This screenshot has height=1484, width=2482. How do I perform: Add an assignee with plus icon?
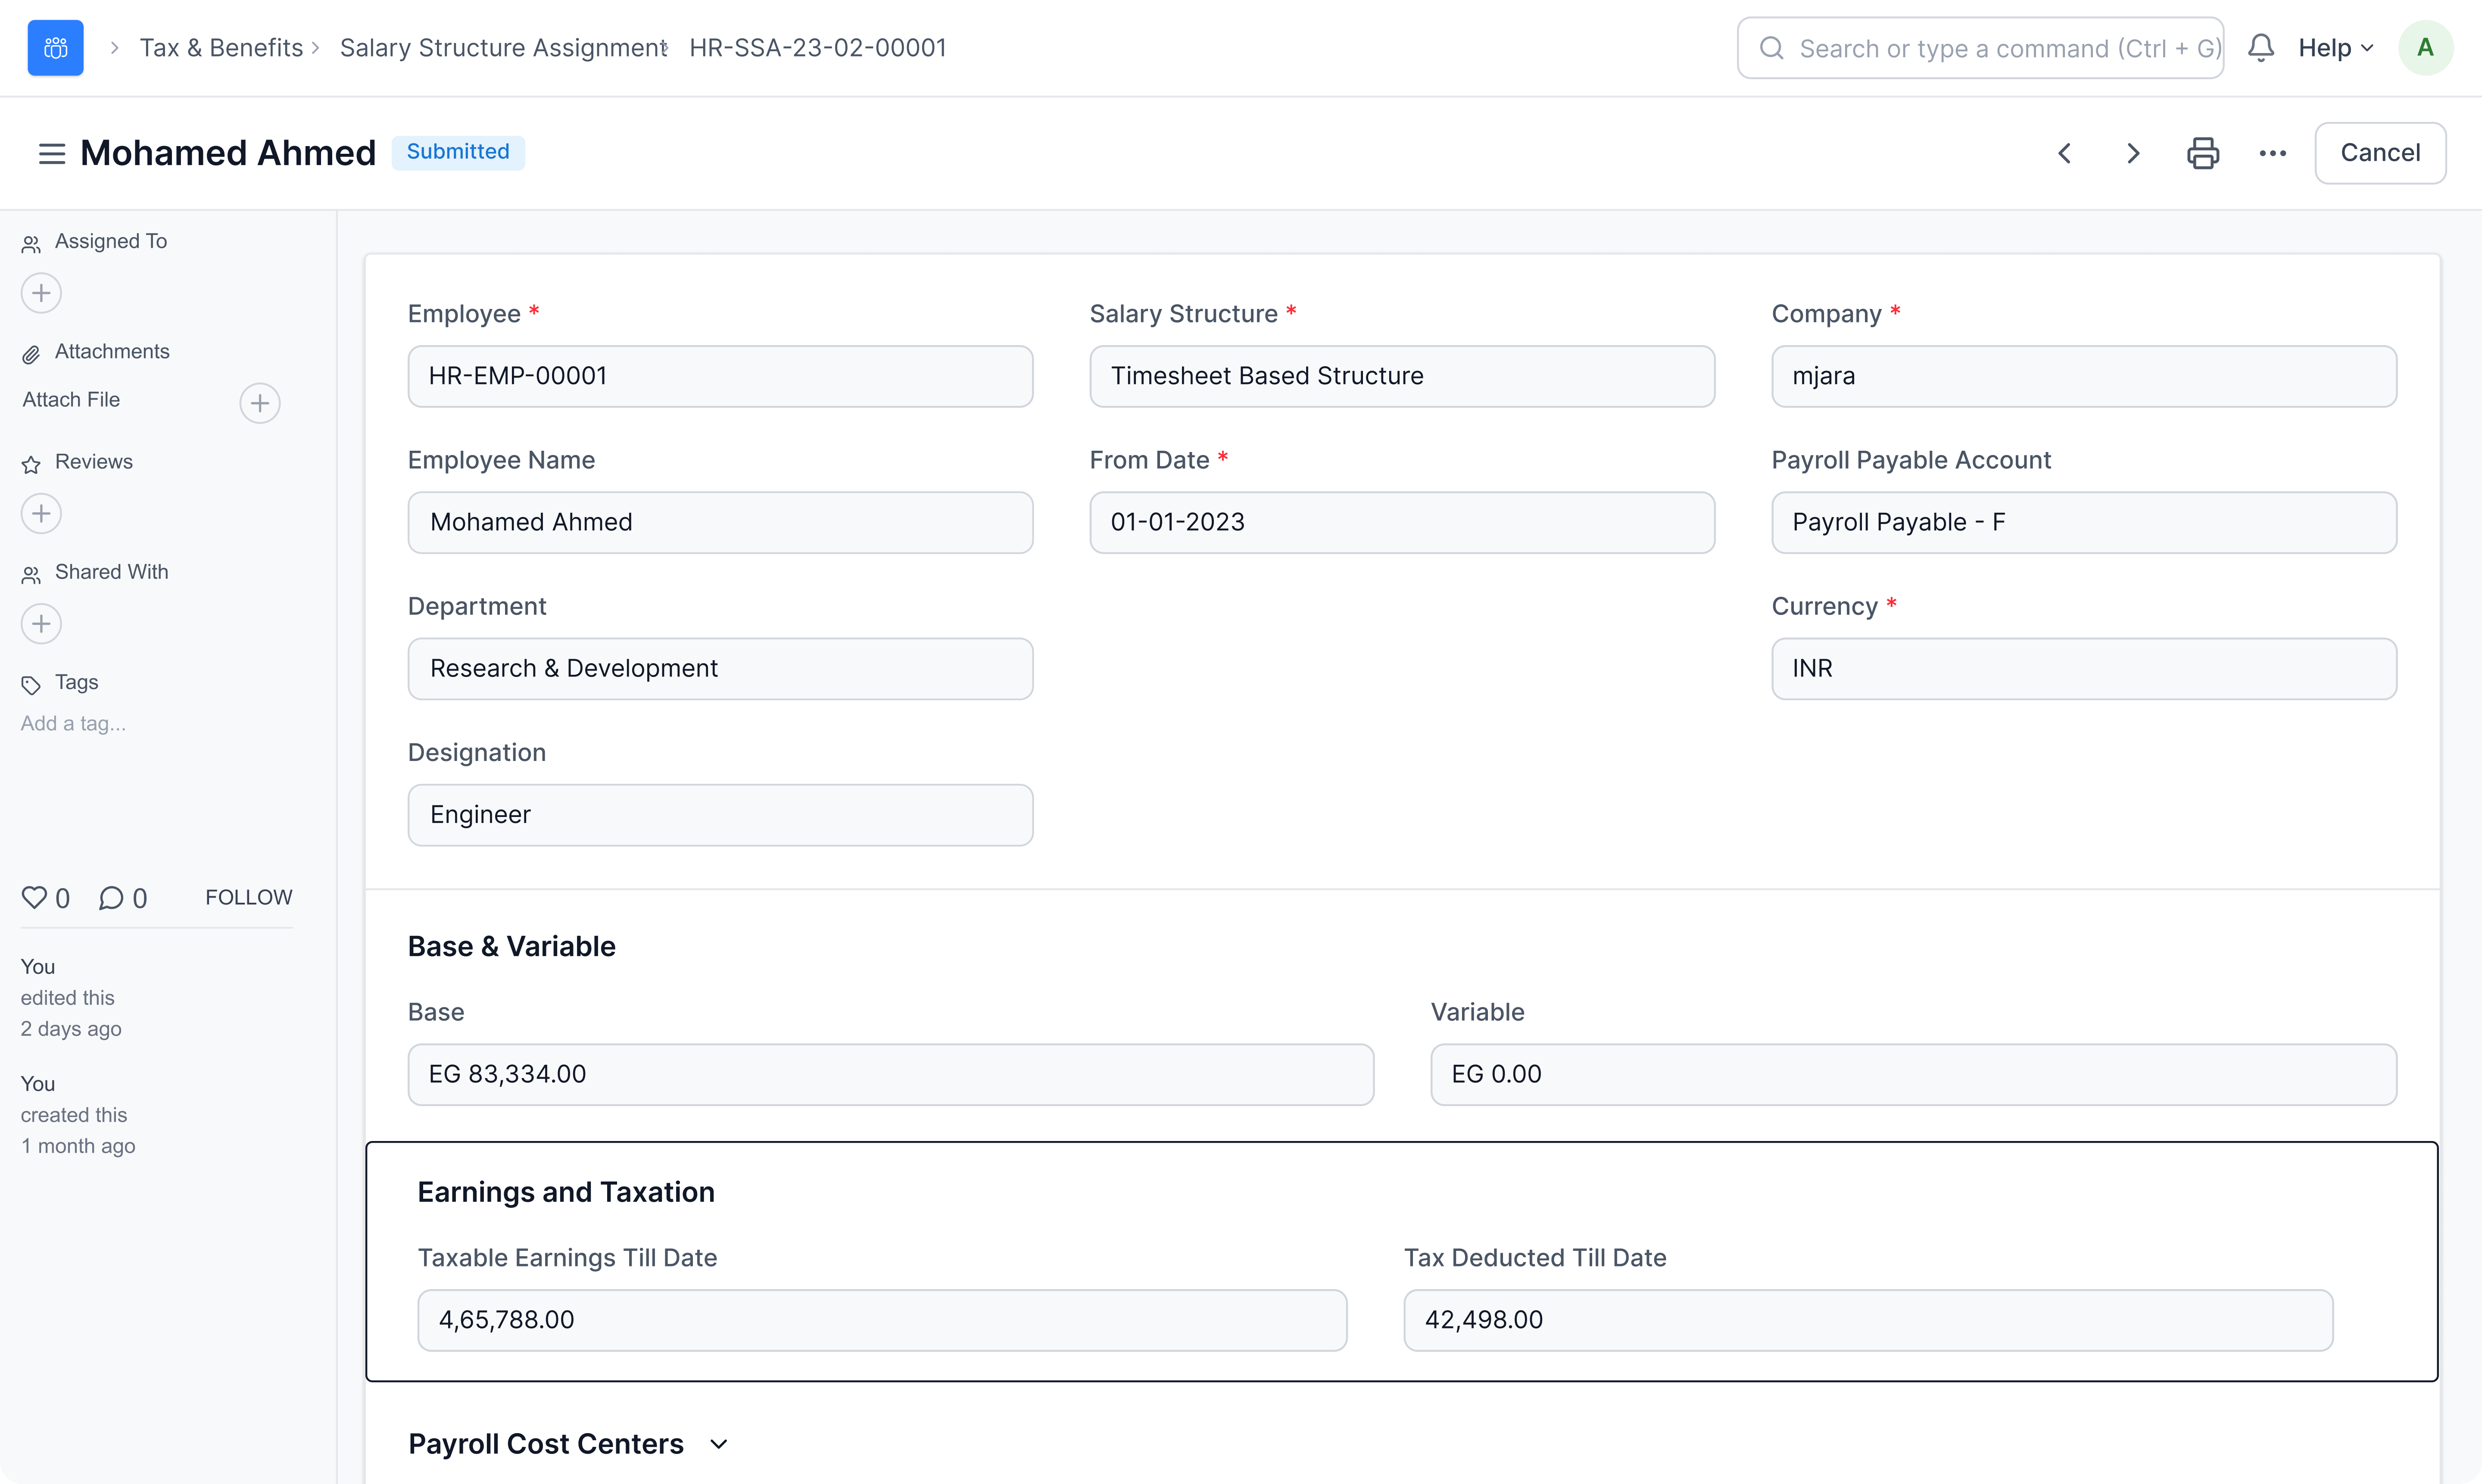pos(41,293)
